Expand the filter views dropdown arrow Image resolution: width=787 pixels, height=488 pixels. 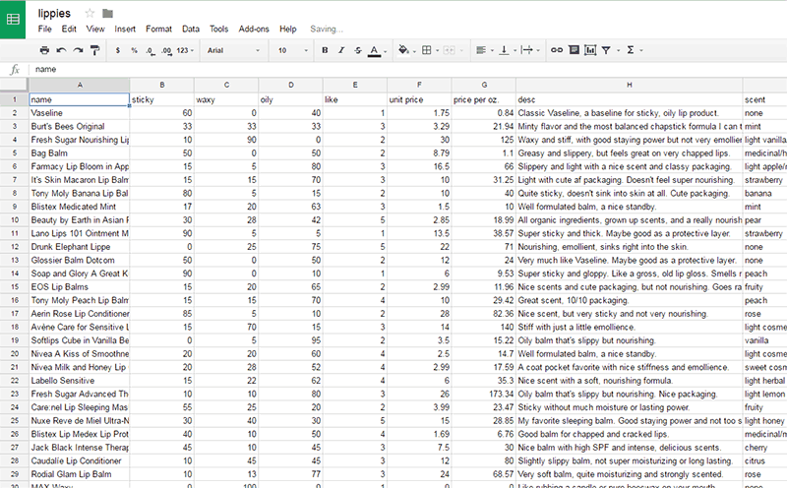(x=619, y=50)
